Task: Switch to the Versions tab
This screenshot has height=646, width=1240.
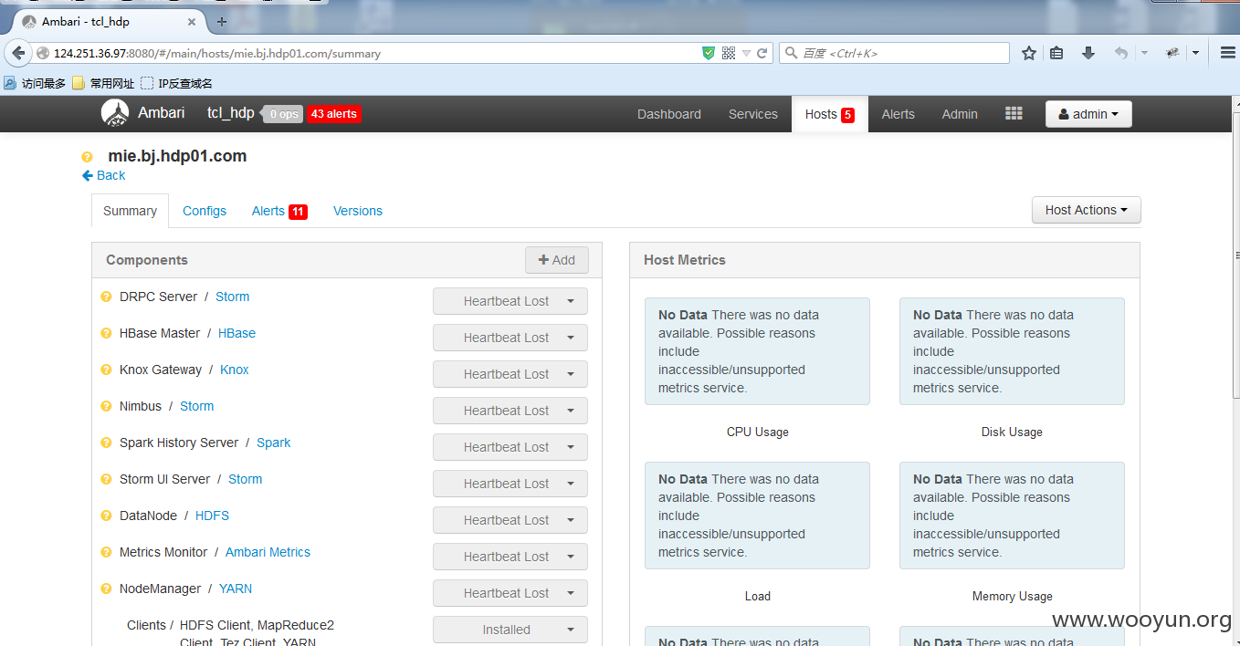Action: (x=358, y=211)
